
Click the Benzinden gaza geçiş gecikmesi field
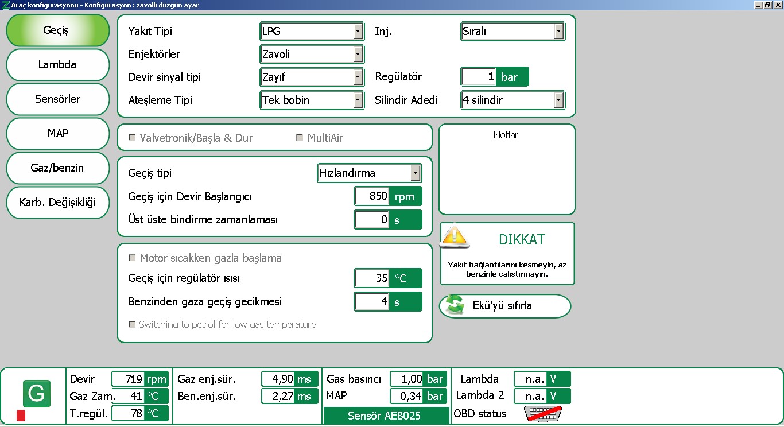372,301
